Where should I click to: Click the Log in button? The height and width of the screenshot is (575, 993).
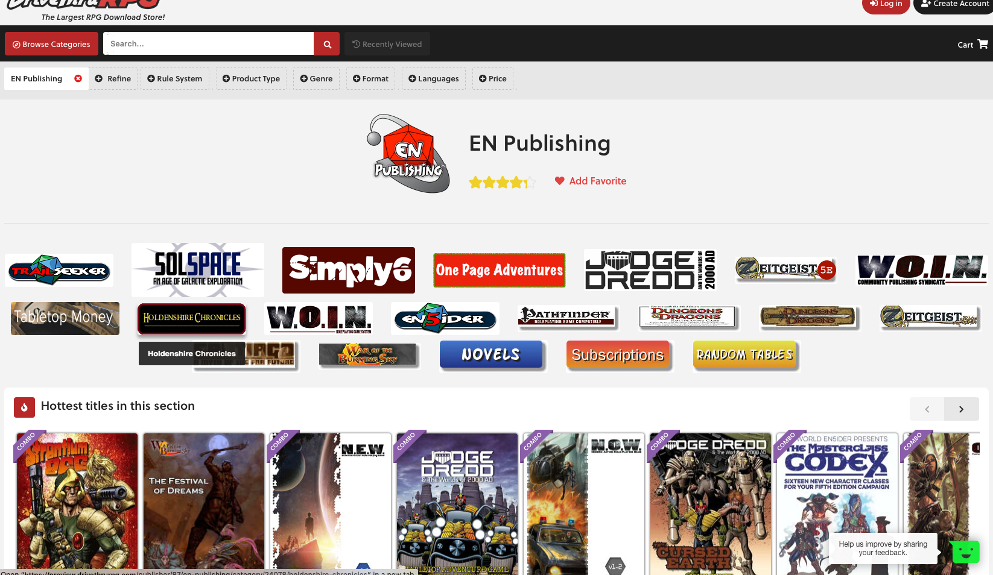[886, 5]
